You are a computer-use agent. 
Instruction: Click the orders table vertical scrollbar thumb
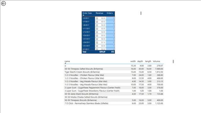141,13
